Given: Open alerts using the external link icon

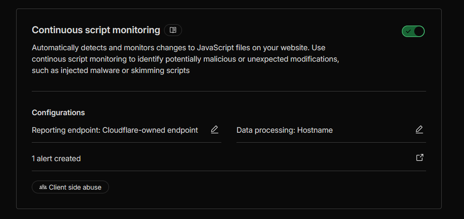Looking at the screenshot, I should [419, 158].
